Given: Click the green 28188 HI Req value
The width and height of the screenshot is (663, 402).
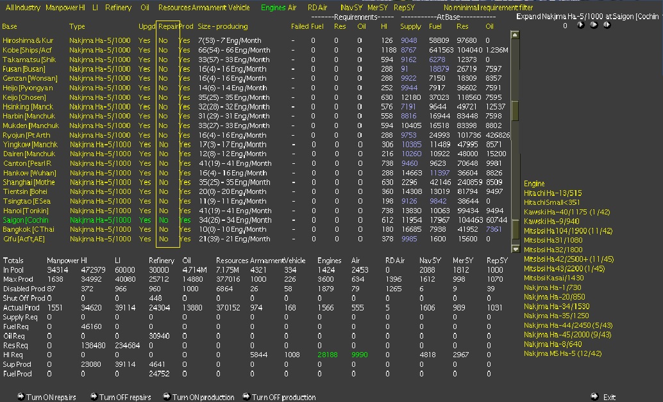Looking at the screenshot, I should click(x=327, y=355).
